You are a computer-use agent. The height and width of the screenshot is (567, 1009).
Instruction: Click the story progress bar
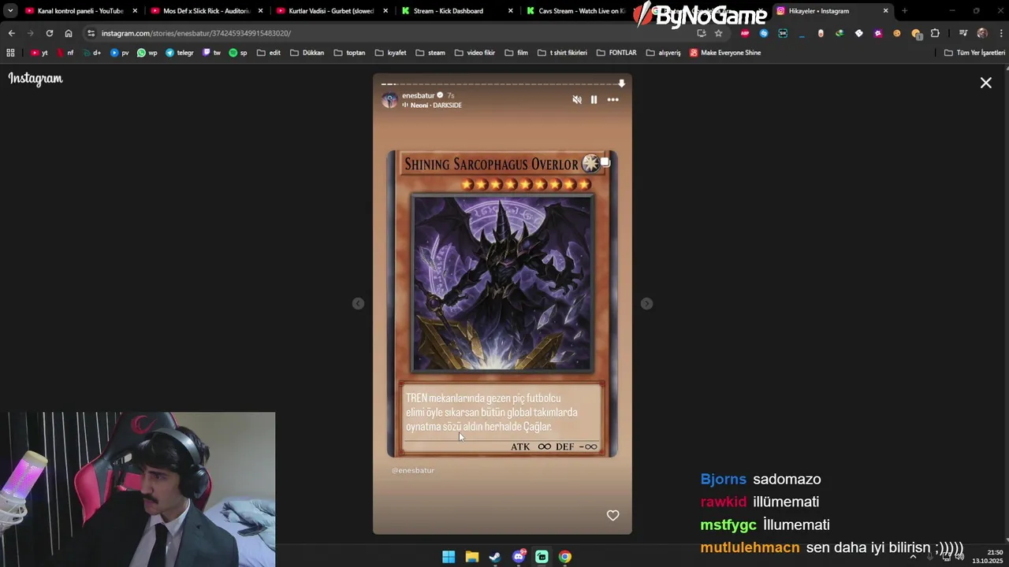[502, 83]
